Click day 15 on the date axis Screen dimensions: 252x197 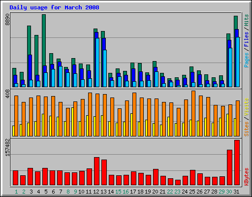(118, 192)
